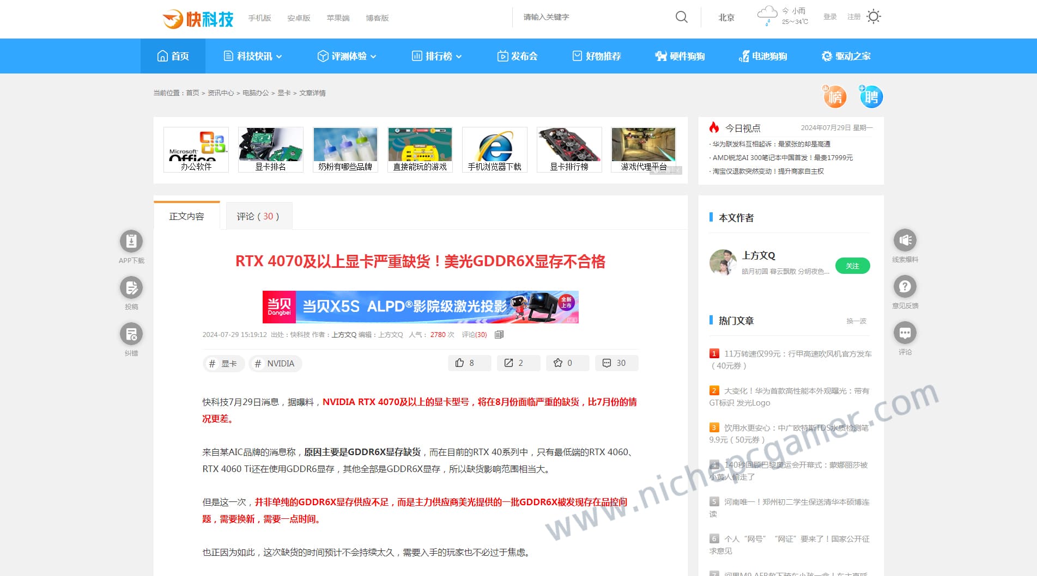Switch to 评论 (30) tab
This screenshot has width=1037, height=576.
point(258,216)
